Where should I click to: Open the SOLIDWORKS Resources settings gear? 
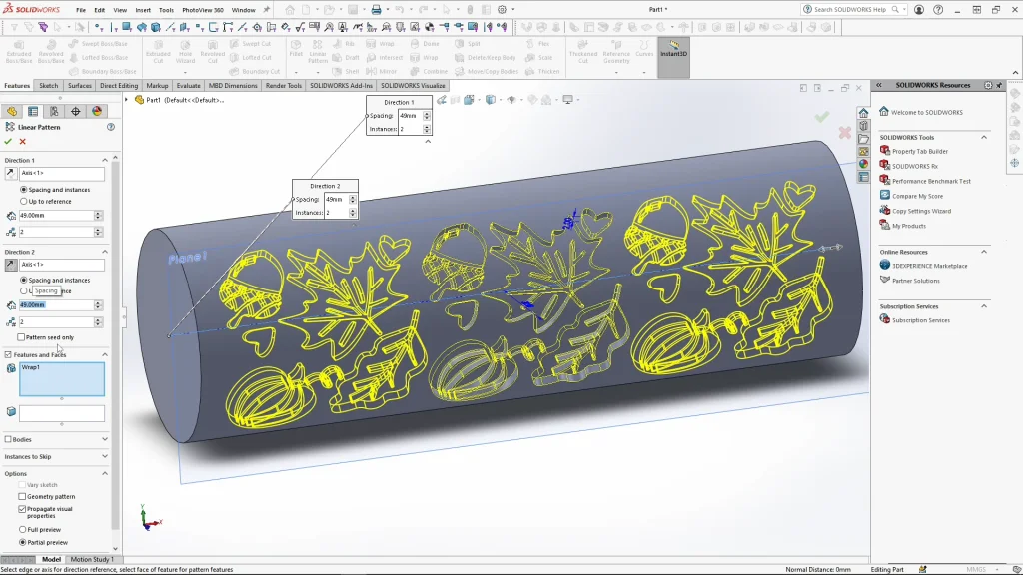pos(987,86)
